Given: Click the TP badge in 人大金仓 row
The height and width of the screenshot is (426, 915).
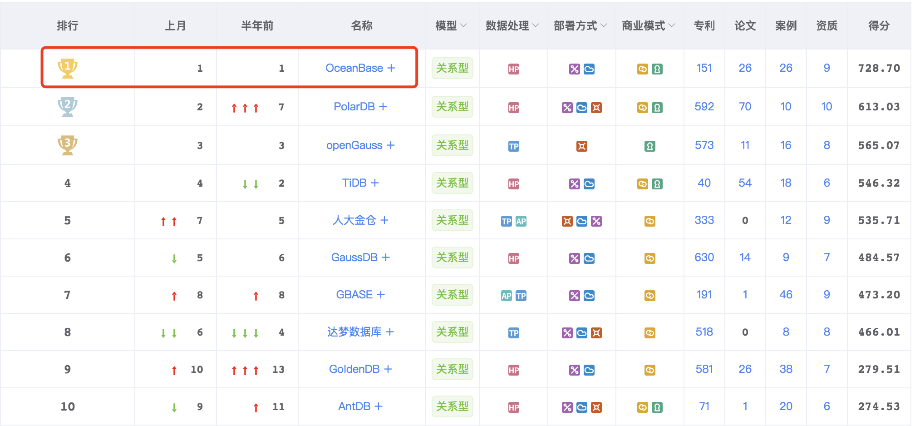Looking at the screenshot, I should (507, 221).
